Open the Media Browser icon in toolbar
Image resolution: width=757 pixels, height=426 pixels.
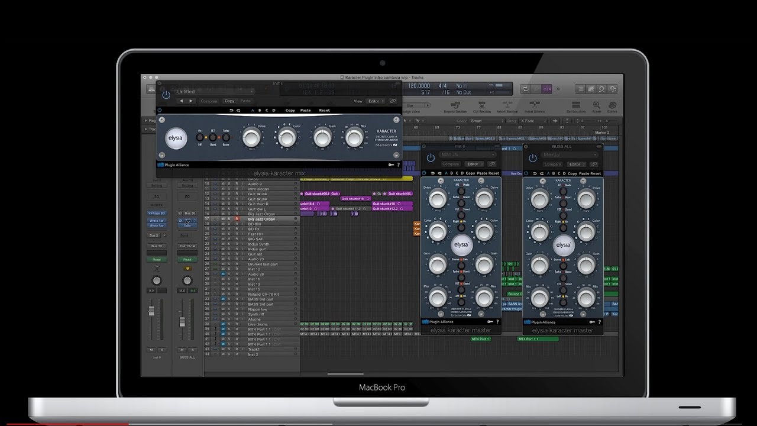612,89
